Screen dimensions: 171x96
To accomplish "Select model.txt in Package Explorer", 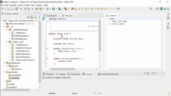I will [15, 78].
